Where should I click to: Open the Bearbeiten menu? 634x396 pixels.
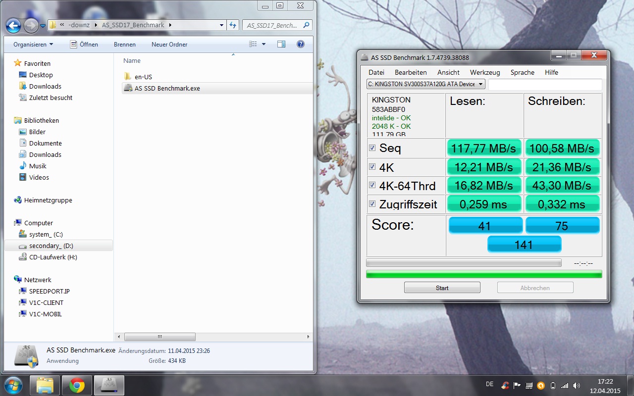click(x=411, y=72)
